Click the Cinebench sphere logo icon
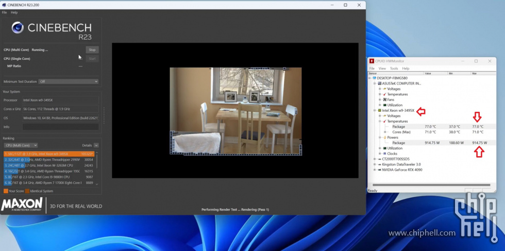The height and width of the screenshot is (251, 505). 18,28
